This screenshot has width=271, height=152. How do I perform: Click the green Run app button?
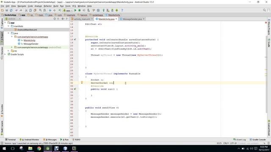point(75,10)
